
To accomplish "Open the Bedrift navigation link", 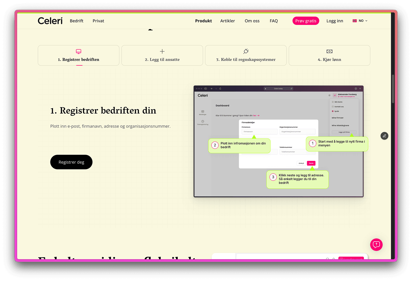I will point(77,21).
